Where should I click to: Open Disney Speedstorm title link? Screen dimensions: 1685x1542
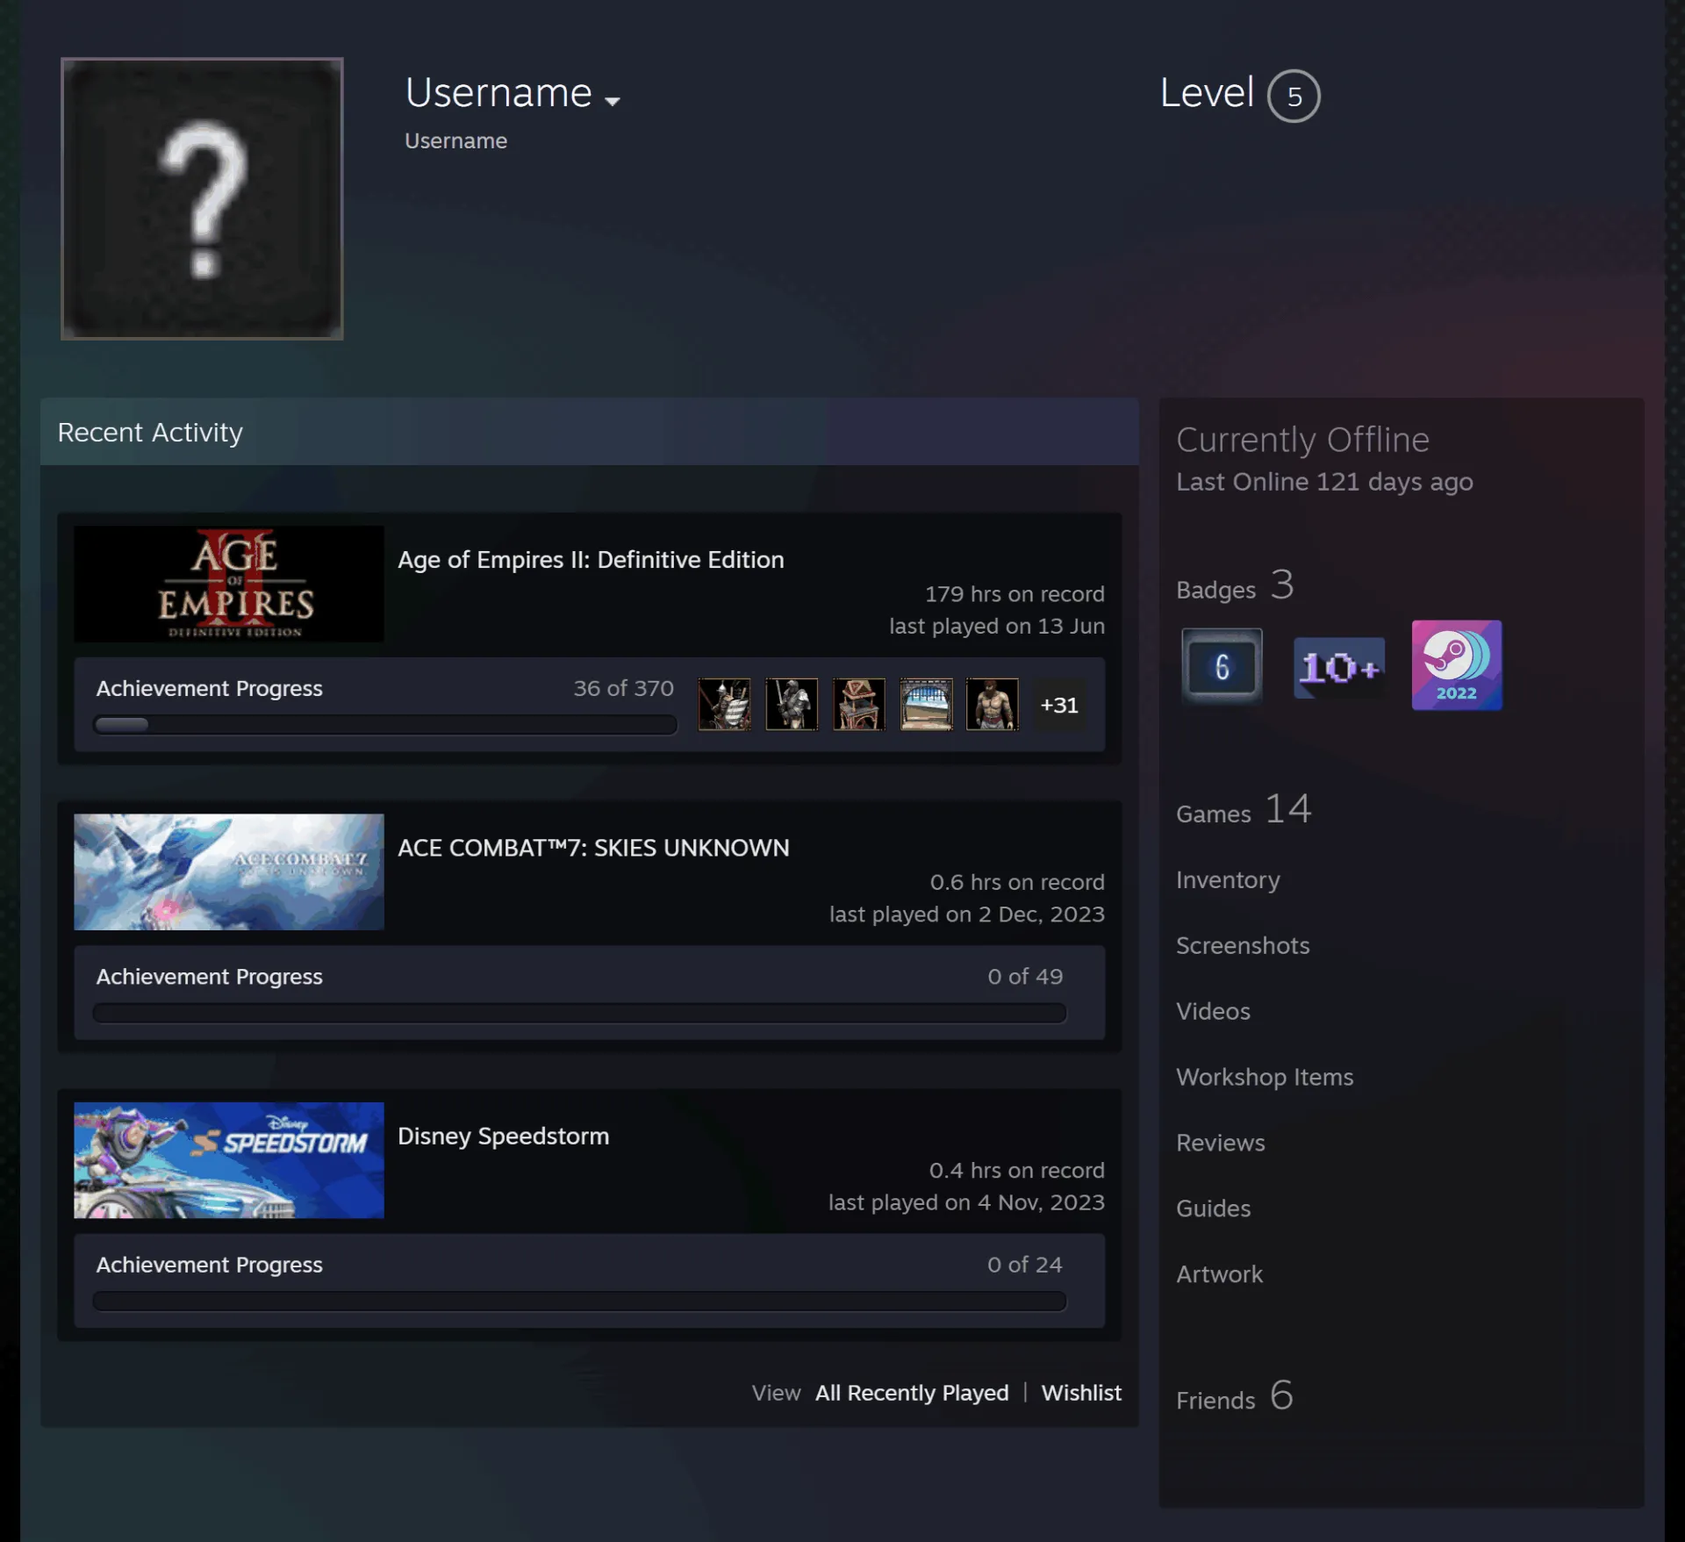(x=503, y=1137)
